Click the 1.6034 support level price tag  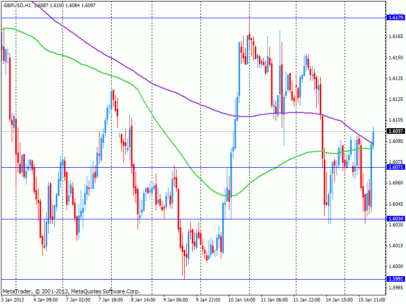(395, 219)
